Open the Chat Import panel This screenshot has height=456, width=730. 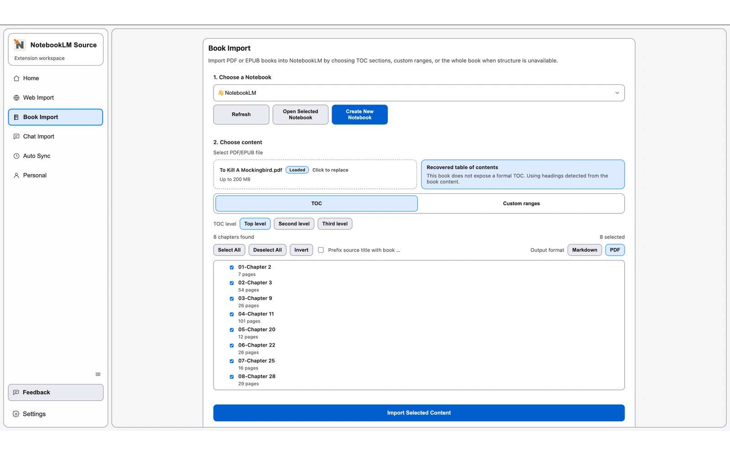click(39, 136)
